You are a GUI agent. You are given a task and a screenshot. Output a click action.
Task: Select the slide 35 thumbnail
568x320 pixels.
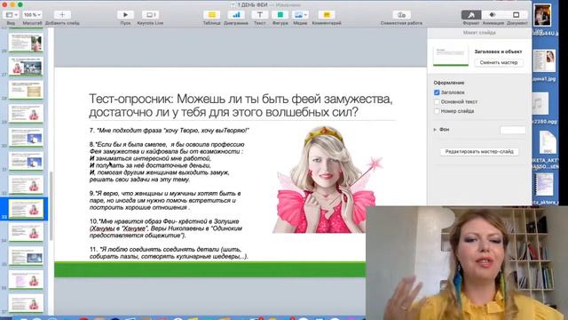point(26,256)
